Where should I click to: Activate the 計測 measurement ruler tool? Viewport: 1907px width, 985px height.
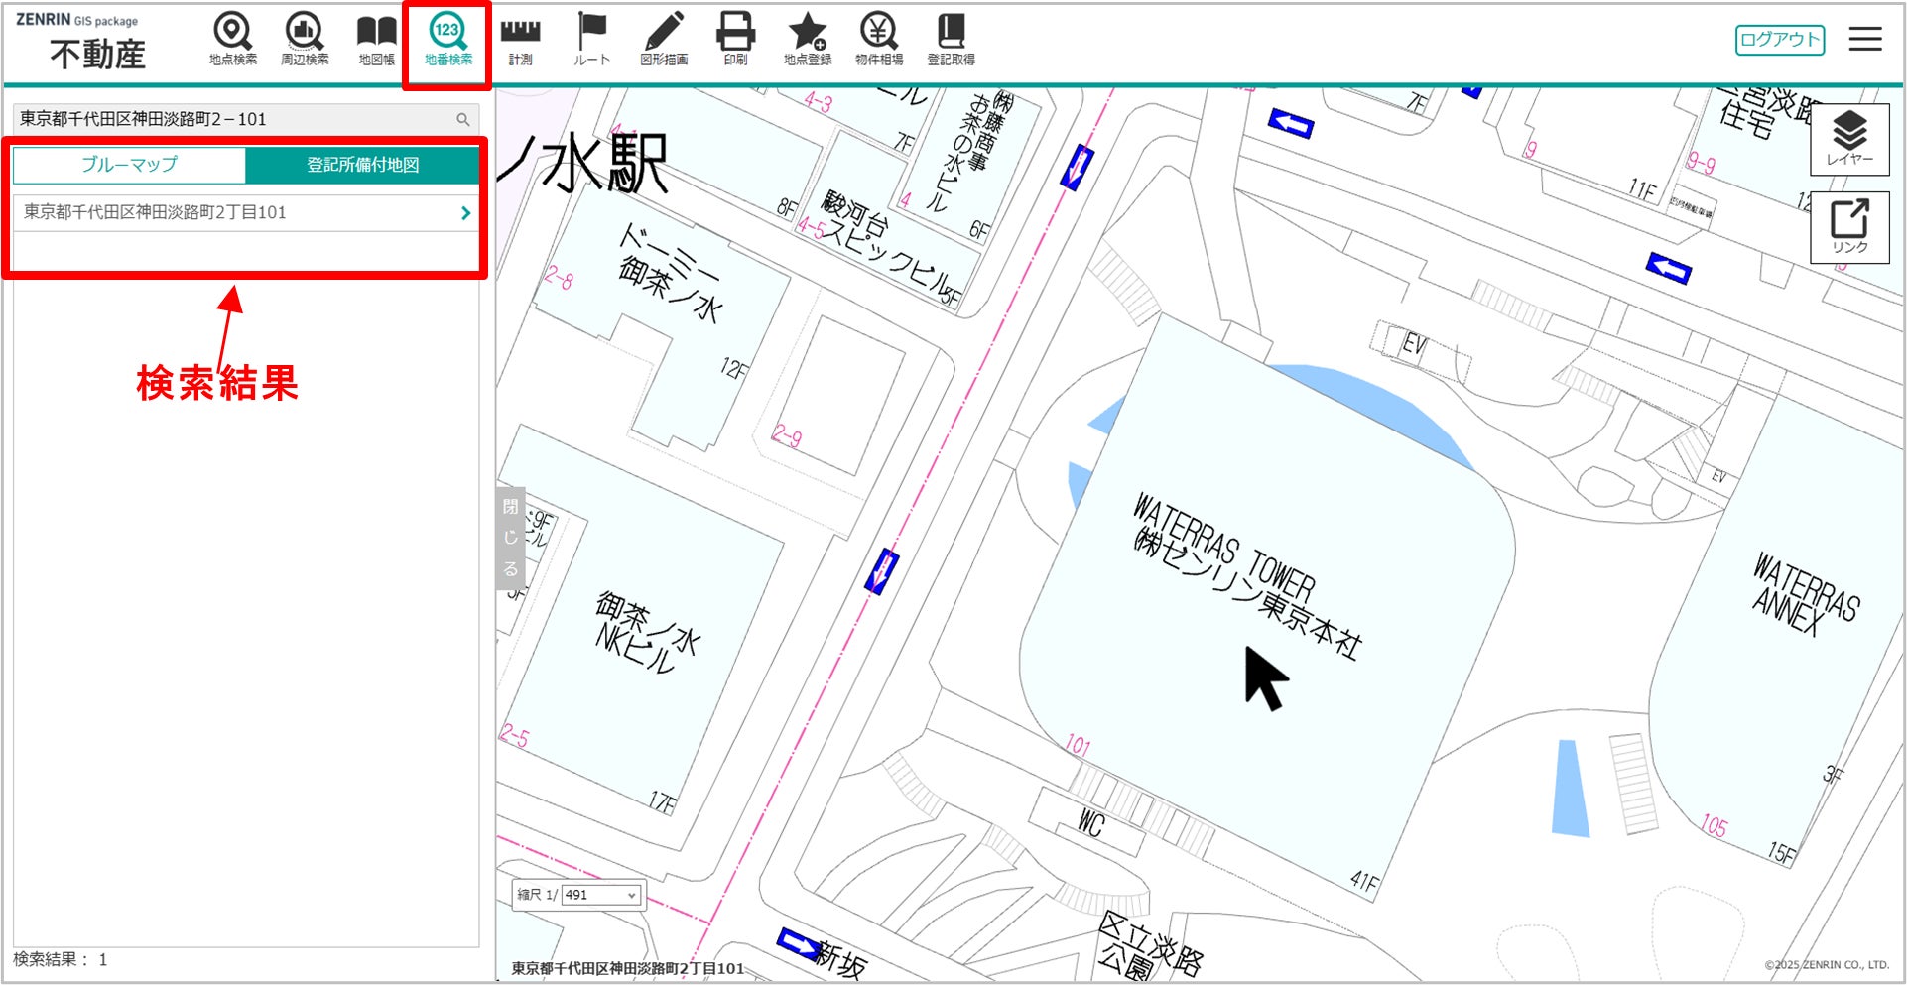coord(520,40)
